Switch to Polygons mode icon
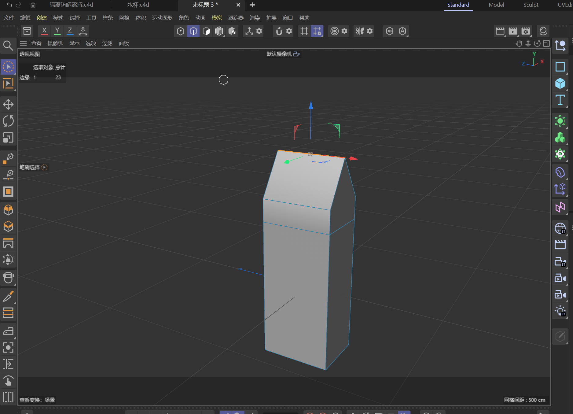Screen dimensions: 573x414 point(206,31)
